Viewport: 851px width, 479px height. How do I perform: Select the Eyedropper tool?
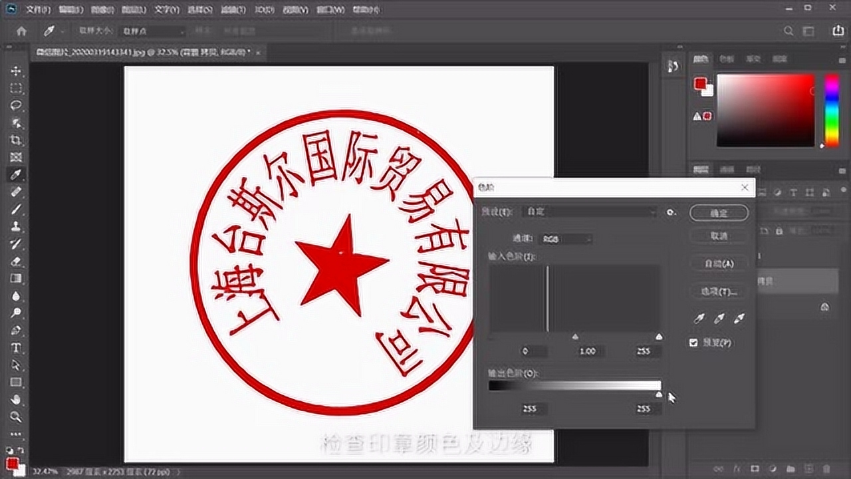coord(15,175)
